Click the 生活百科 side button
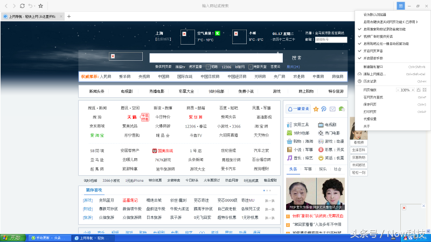Image resolution: width=431 pixels, height=242 pixels. [x=359, y=150]
